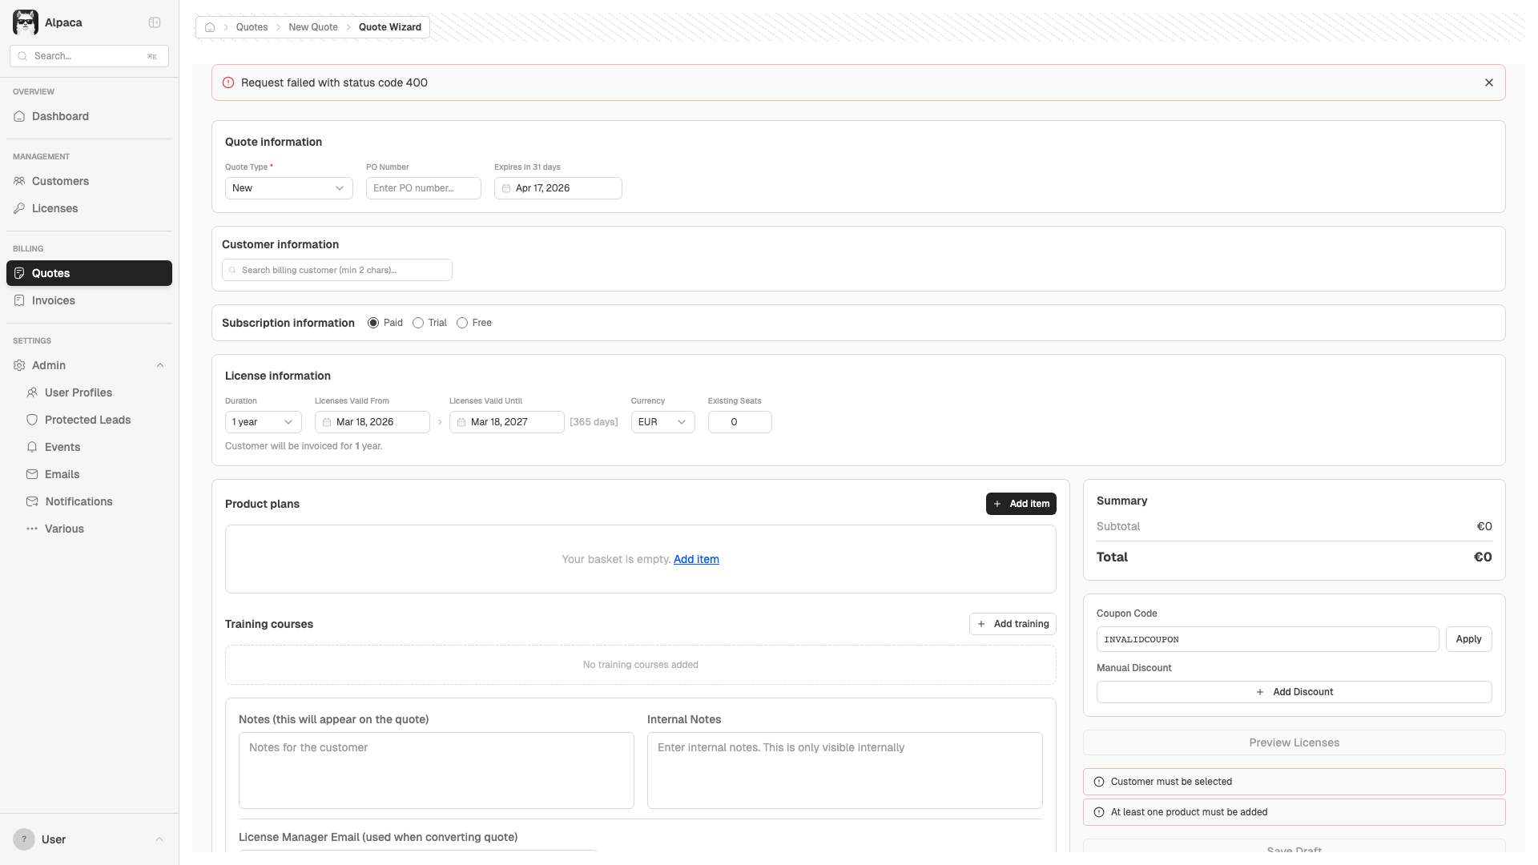Open Dashboard from sidebar

tap(60, 116)
